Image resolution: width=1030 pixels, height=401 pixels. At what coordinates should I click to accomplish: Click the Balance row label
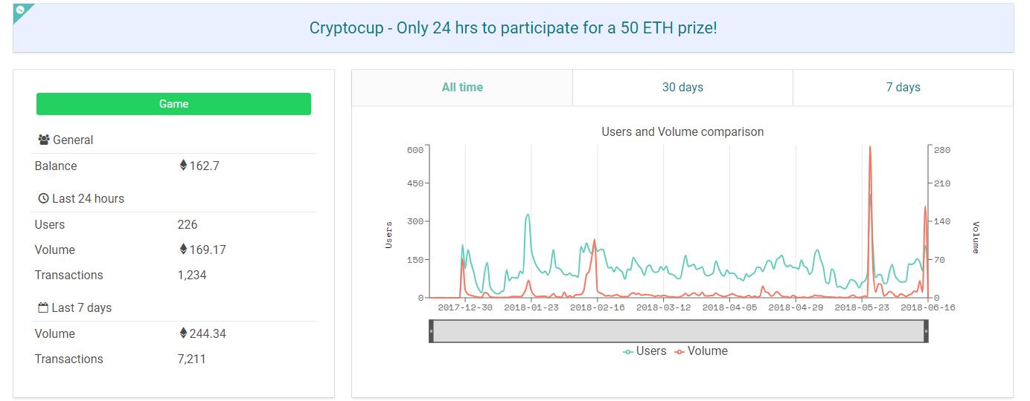[x=56, y=166]
